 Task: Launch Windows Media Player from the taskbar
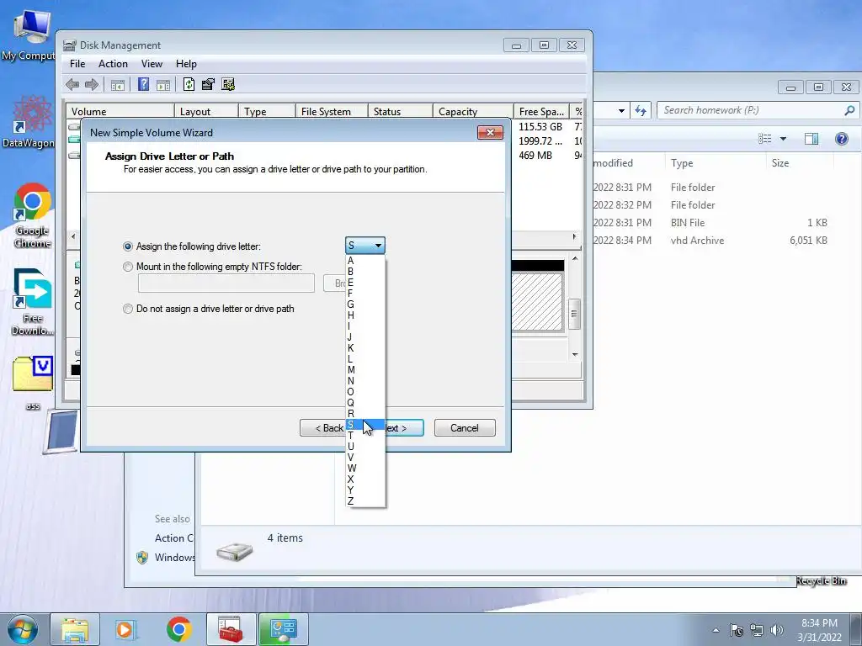tap(126, 629)
